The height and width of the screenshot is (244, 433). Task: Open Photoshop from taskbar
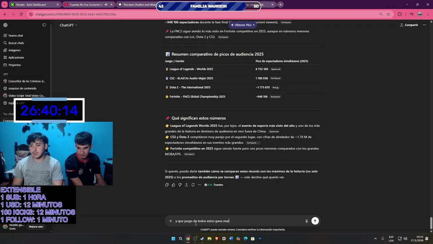260,239
